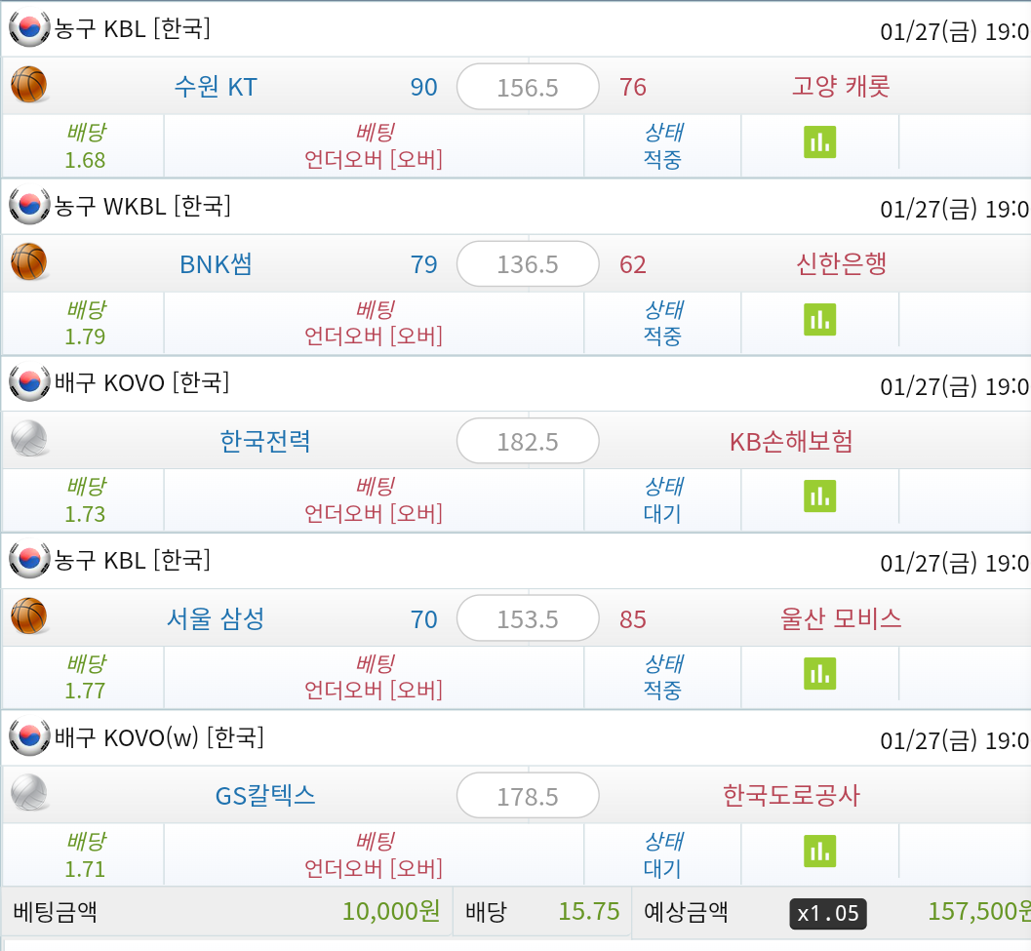Open stats chart icon for 서울 삼성 match
Screen dimensions: 1031x951
coord(819,674)
